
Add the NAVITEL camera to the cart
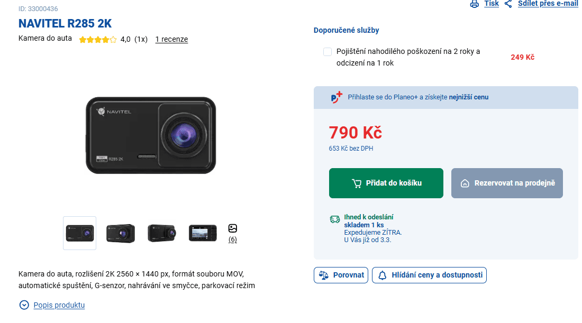386,183
